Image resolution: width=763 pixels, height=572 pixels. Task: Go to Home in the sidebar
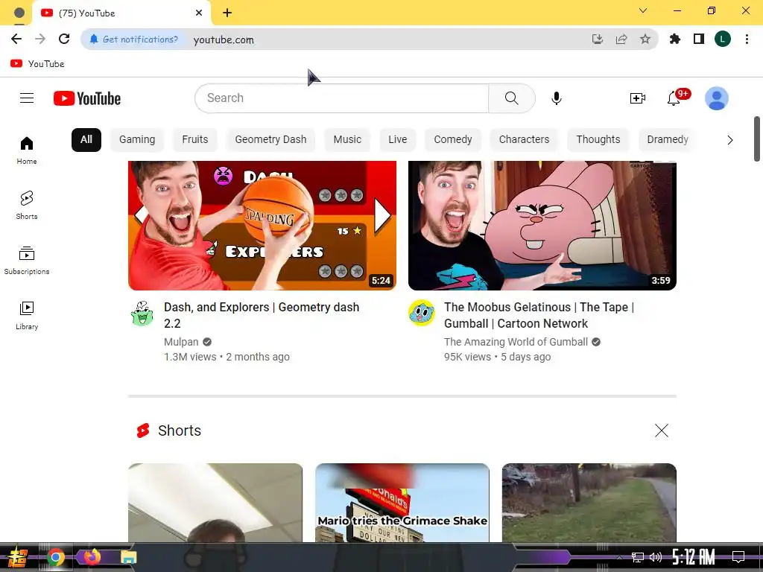(27, 150)
